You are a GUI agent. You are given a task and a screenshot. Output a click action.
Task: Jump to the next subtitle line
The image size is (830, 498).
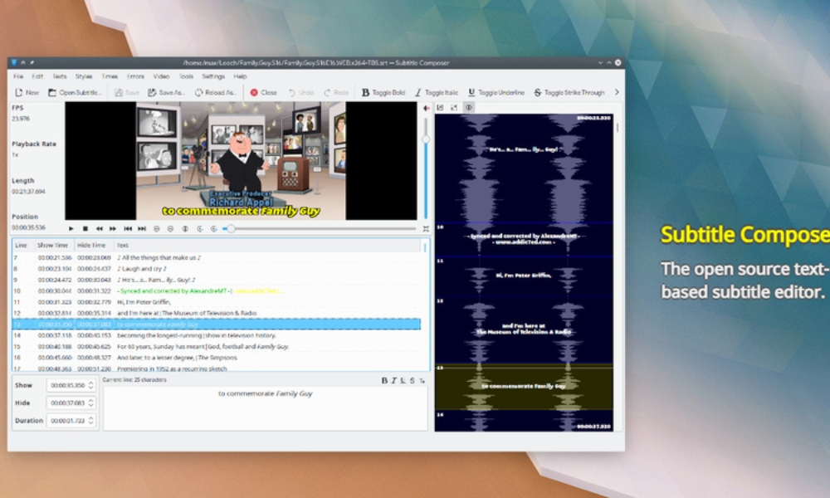pos(142,228)
